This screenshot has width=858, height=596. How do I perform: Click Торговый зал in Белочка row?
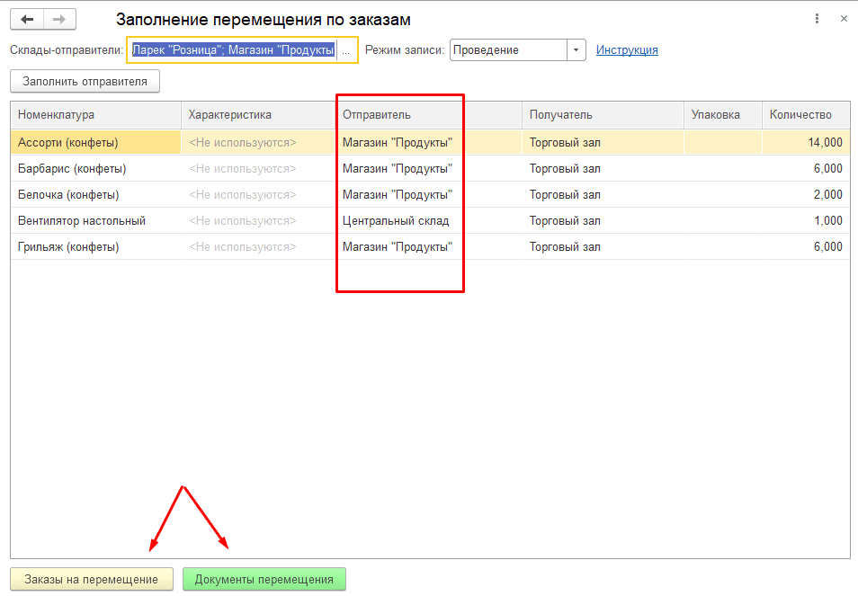pos(603,195)
